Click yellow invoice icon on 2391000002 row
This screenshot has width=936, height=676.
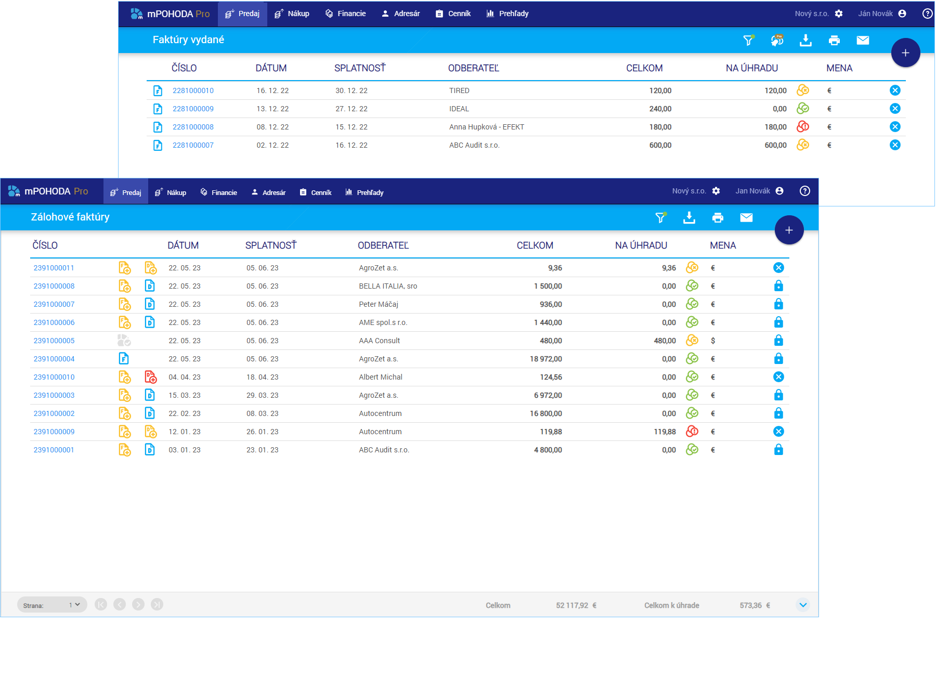coord(124,413)
